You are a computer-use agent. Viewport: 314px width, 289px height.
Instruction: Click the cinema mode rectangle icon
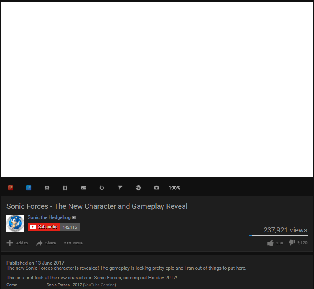(x=84, y=188)
